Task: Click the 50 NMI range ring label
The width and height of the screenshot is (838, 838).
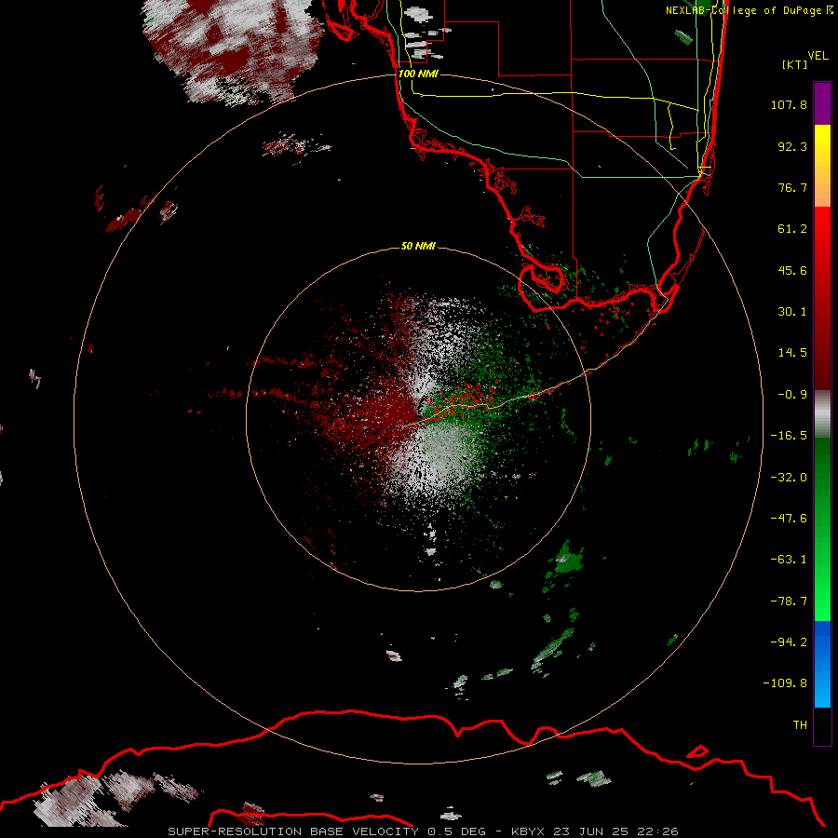Action: click(418, 246)
